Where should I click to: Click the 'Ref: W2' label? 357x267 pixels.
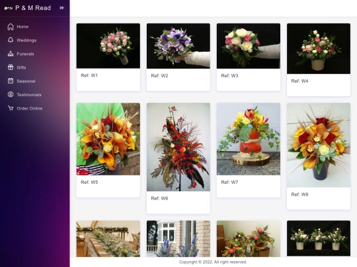pyautogui.click(x=159, y=76)
